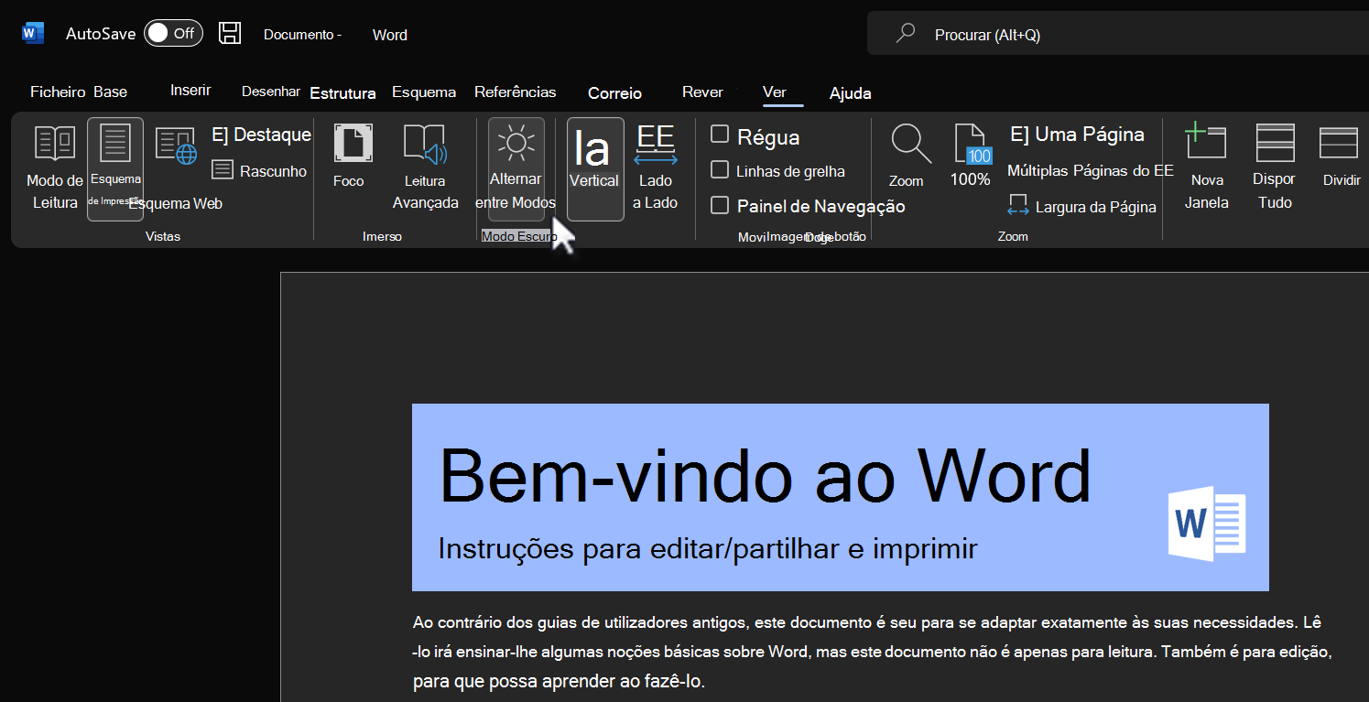Select Vertical page movement
Screen dimensions: 1369x702
tap(595, 169)
